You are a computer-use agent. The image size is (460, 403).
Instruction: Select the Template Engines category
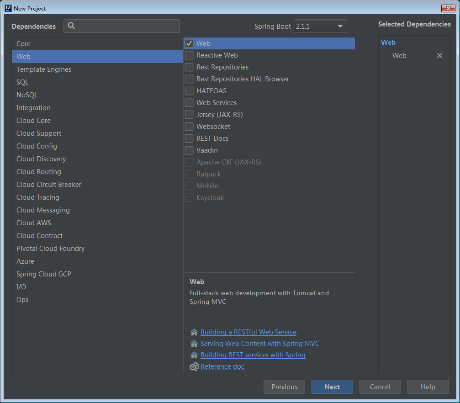coord(97,69)
